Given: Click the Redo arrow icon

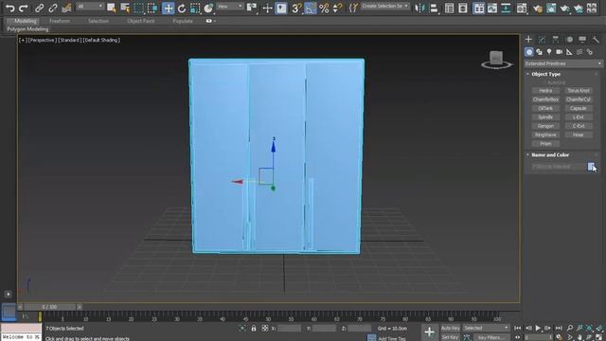Looking at the screenshot, I should point(23,8).
